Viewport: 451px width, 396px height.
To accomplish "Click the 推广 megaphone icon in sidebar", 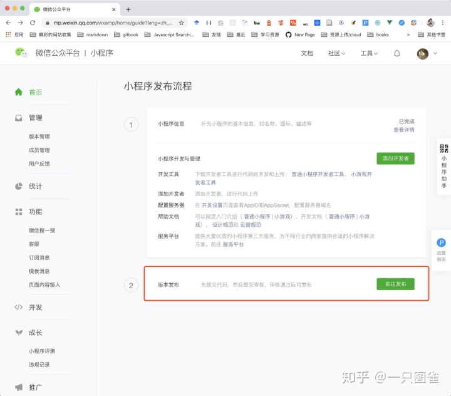I will click(x=19, y=387).
